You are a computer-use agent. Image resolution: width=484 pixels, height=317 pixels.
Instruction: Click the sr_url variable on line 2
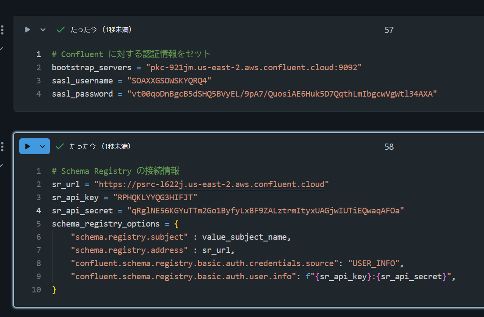(x=66, y=184)
